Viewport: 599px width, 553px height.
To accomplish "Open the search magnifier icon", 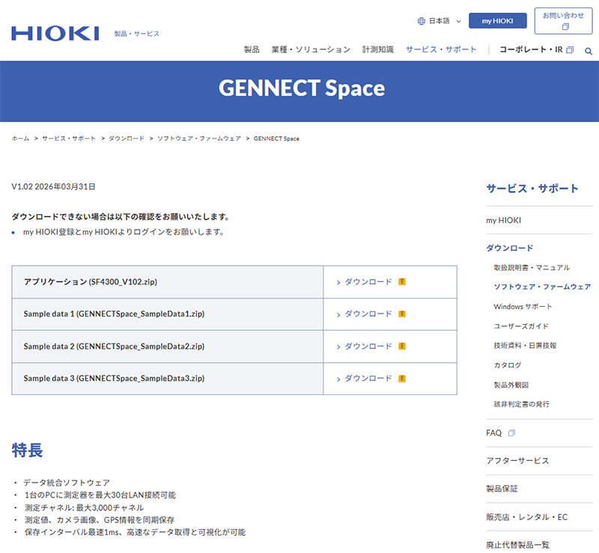I will click(x=589, y=51).
